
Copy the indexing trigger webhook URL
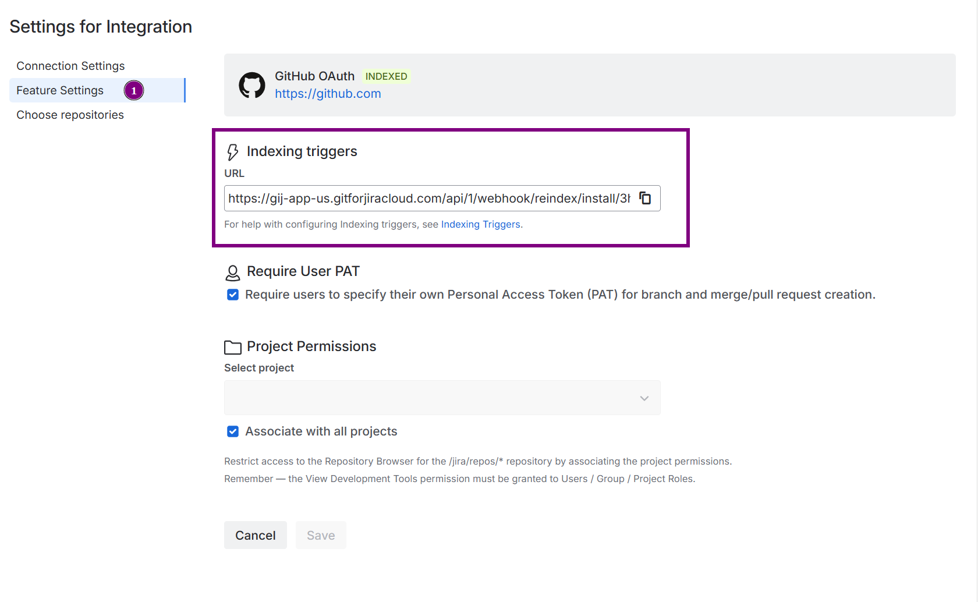pos(645,198)
